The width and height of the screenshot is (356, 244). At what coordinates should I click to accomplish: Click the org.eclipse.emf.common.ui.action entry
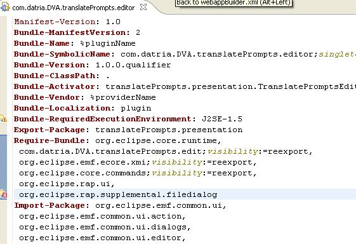pos(100,216)
